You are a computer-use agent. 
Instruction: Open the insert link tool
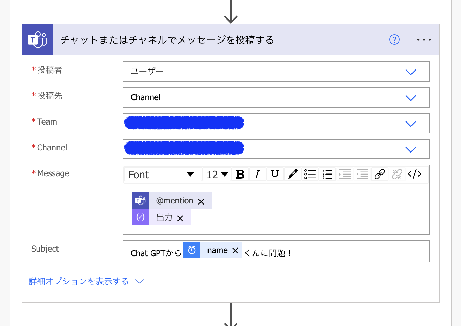[x=379, y=174]
